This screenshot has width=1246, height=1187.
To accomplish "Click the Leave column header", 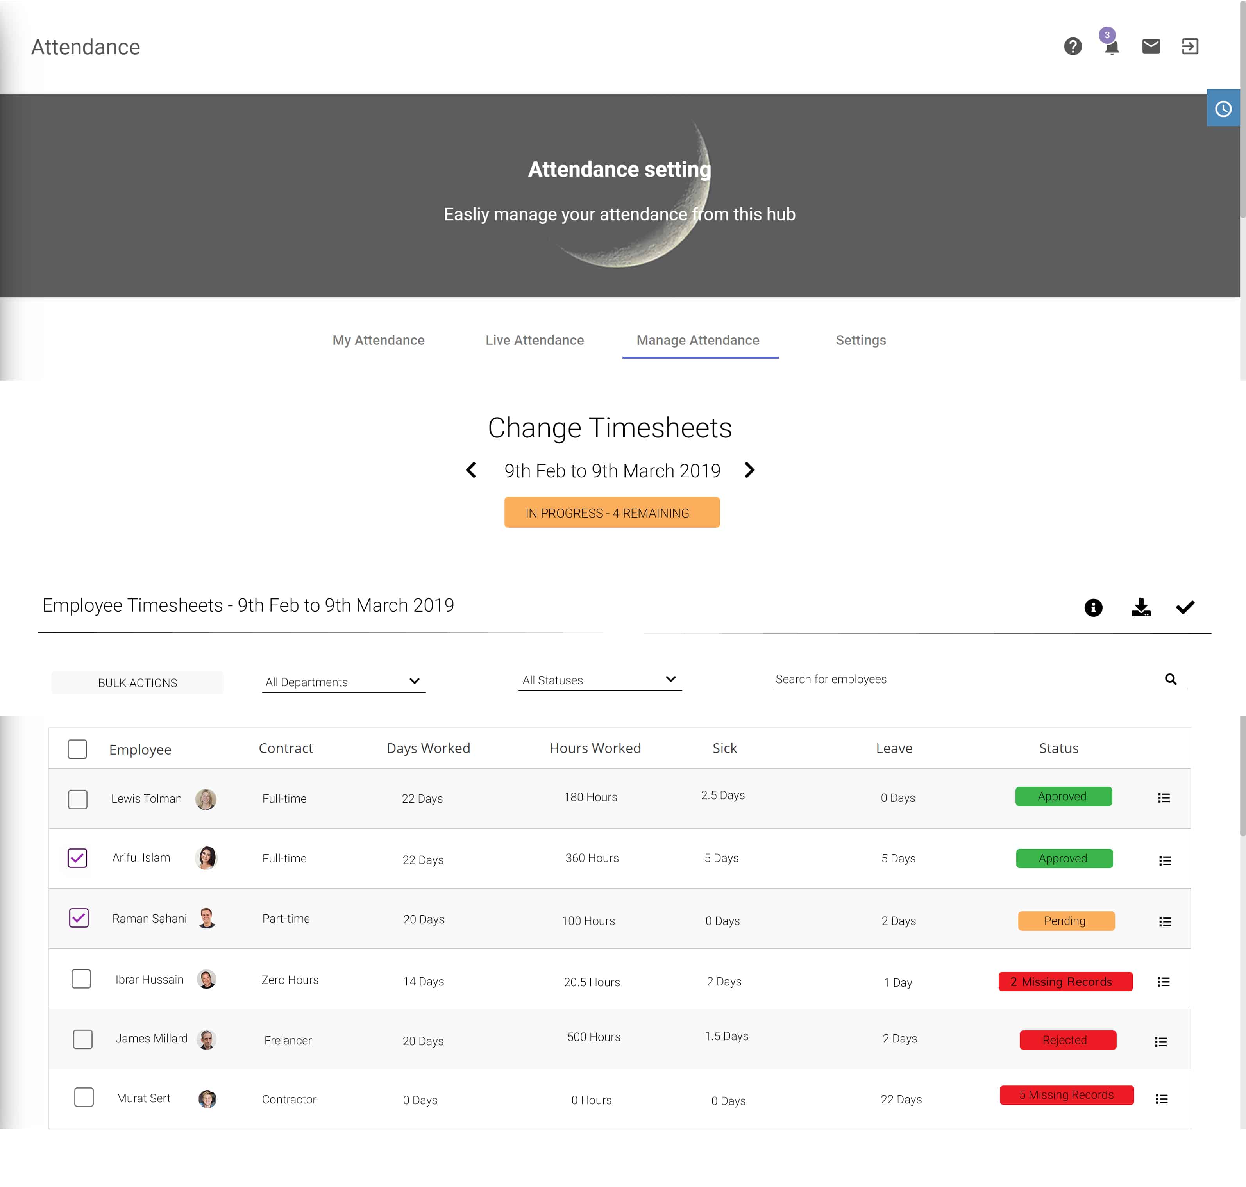I will (894, 748).
